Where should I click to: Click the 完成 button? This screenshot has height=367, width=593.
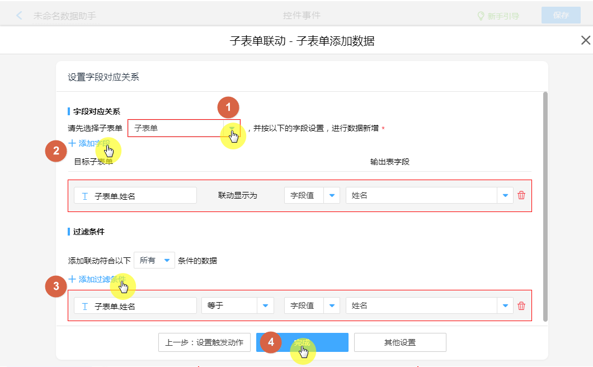coord(302,342)
